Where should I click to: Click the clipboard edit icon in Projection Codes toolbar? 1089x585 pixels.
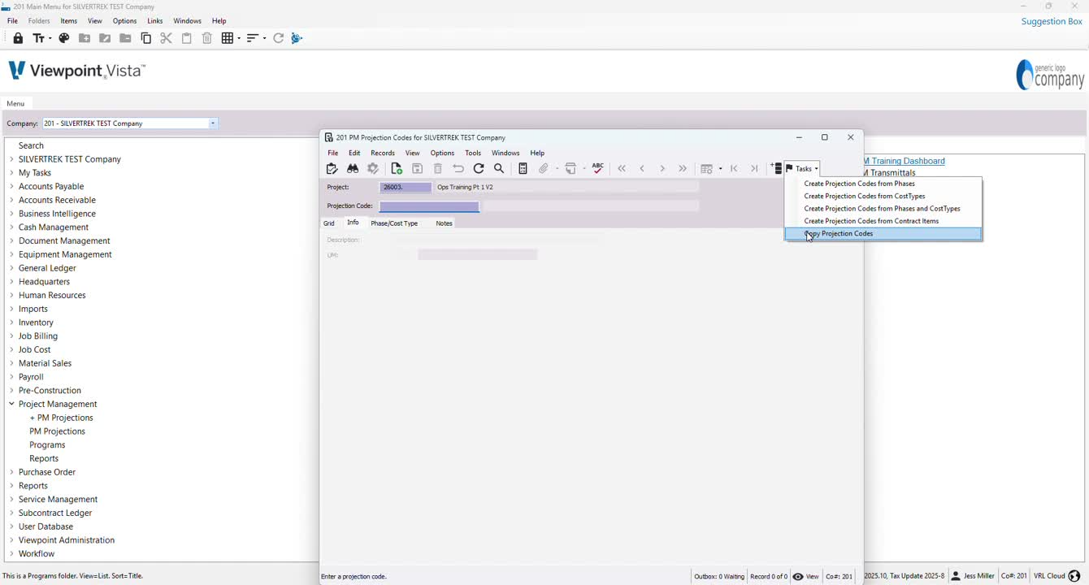[x=332, y=169]
